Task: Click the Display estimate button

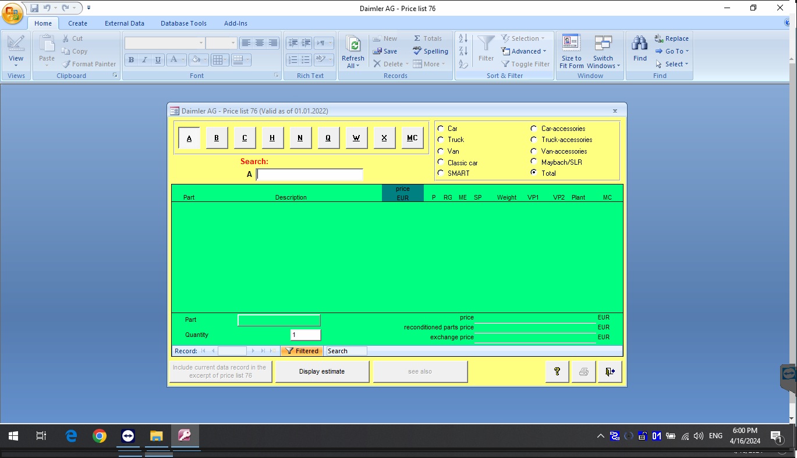Action: click(x=322, y=372)
